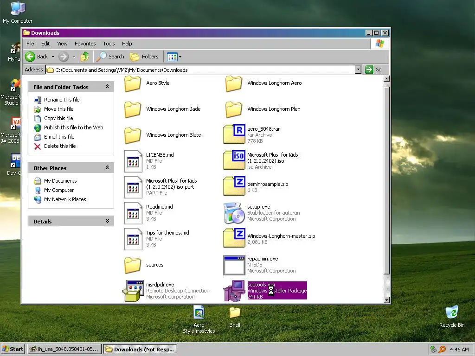Collapse the File and Folder Tasks panel

click(107, 87)
